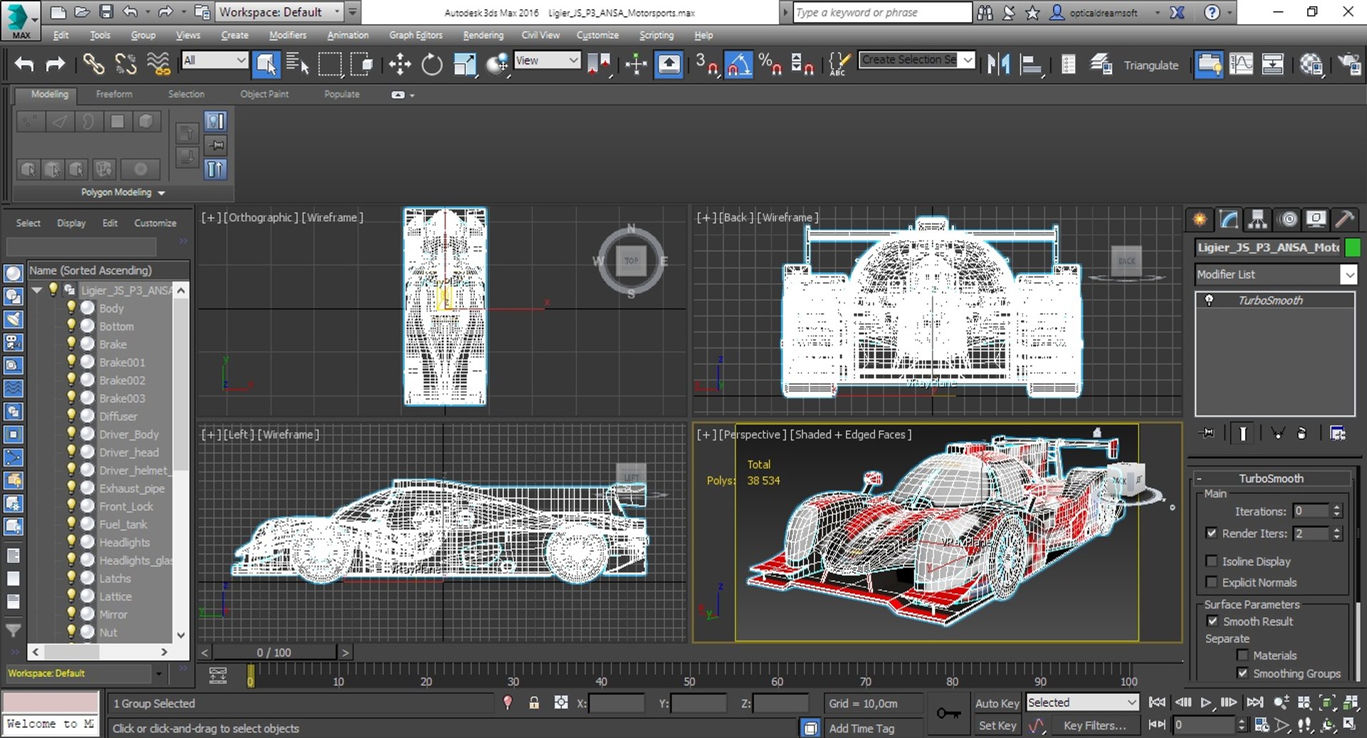Open the Workspace Default dropdown
The height and width of the screenshot is (738, 1367).
[x=281, y=12]
